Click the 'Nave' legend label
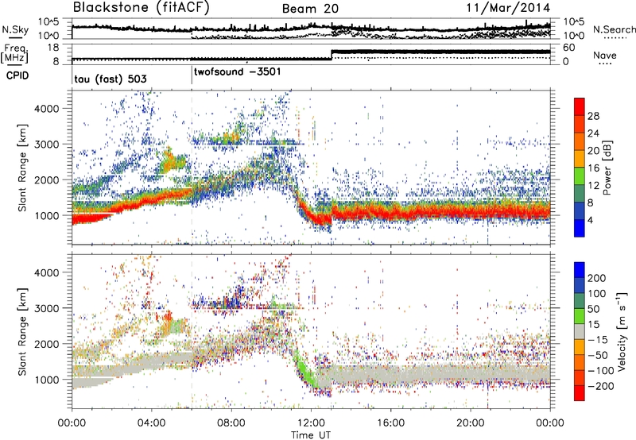Viewport: 636px width, 440px height. click(x=605, y=56)
